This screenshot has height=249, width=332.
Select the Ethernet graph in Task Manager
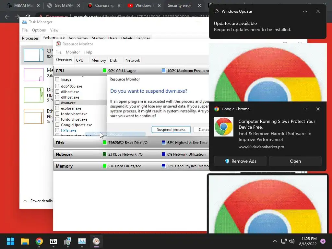[34, 116]
